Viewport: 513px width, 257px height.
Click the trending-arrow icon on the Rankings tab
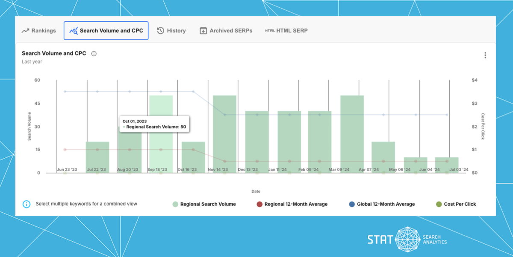pos(26,30)
